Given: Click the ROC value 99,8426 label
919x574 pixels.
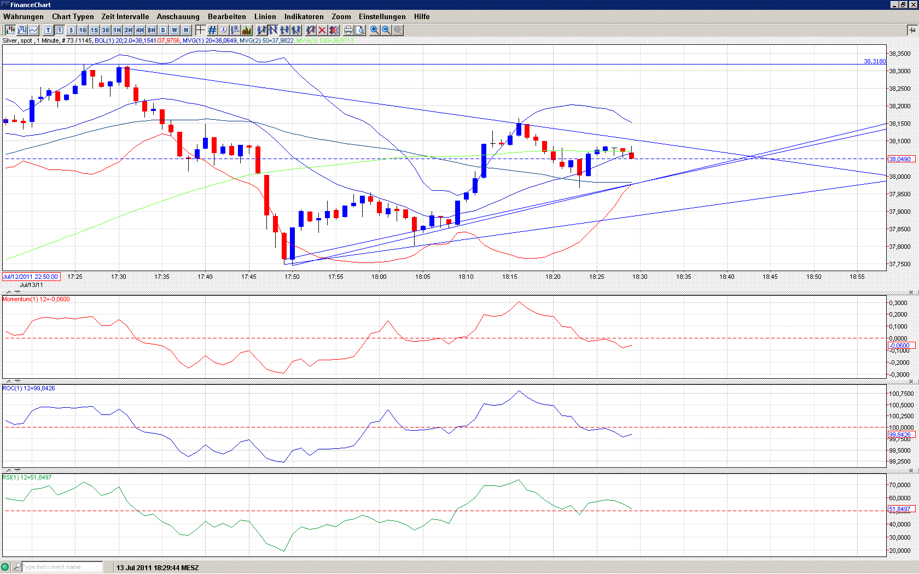Looking at the screenshot, I should coord(900,435).
